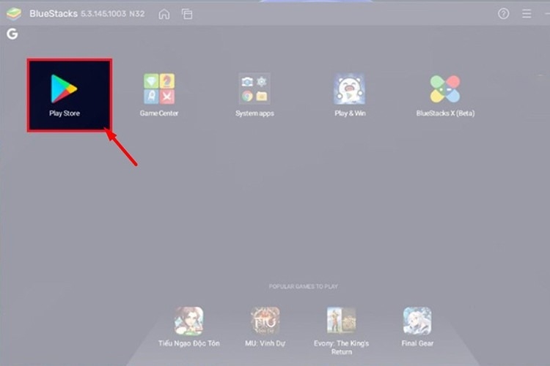Click the Play & Win label text
The image size is (550, 366).
350,113
